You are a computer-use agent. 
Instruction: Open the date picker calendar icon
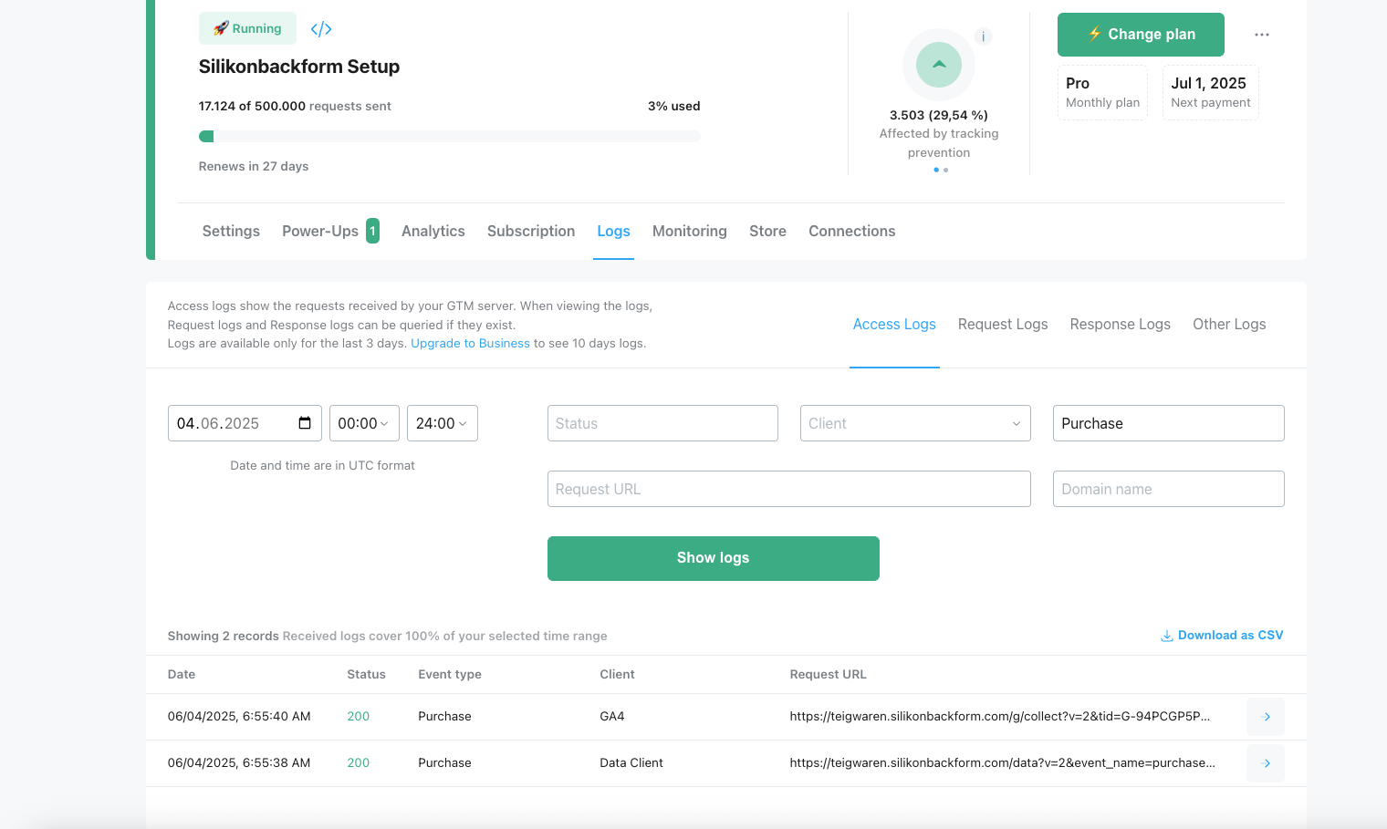pyautogui.click(x=305, y=423)
